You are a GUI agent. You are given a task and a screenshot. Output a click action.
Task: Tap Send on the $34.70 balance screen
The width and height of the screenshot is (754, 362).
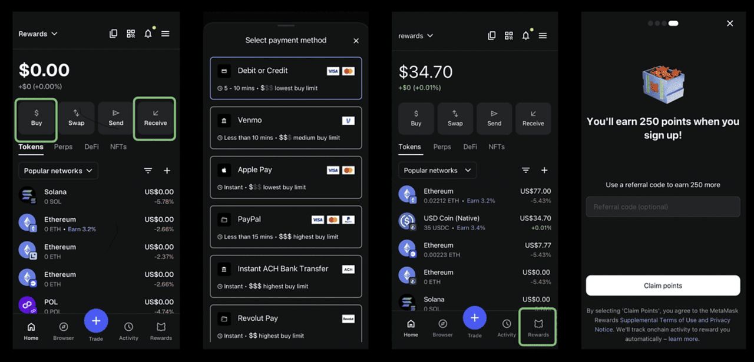(494, 119)
